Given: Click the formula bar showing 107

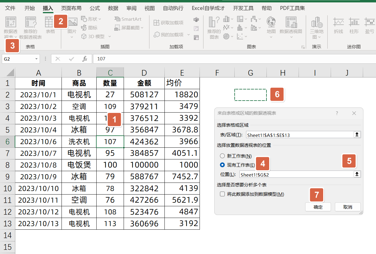Looking at the screenshot, I should 234,59.
